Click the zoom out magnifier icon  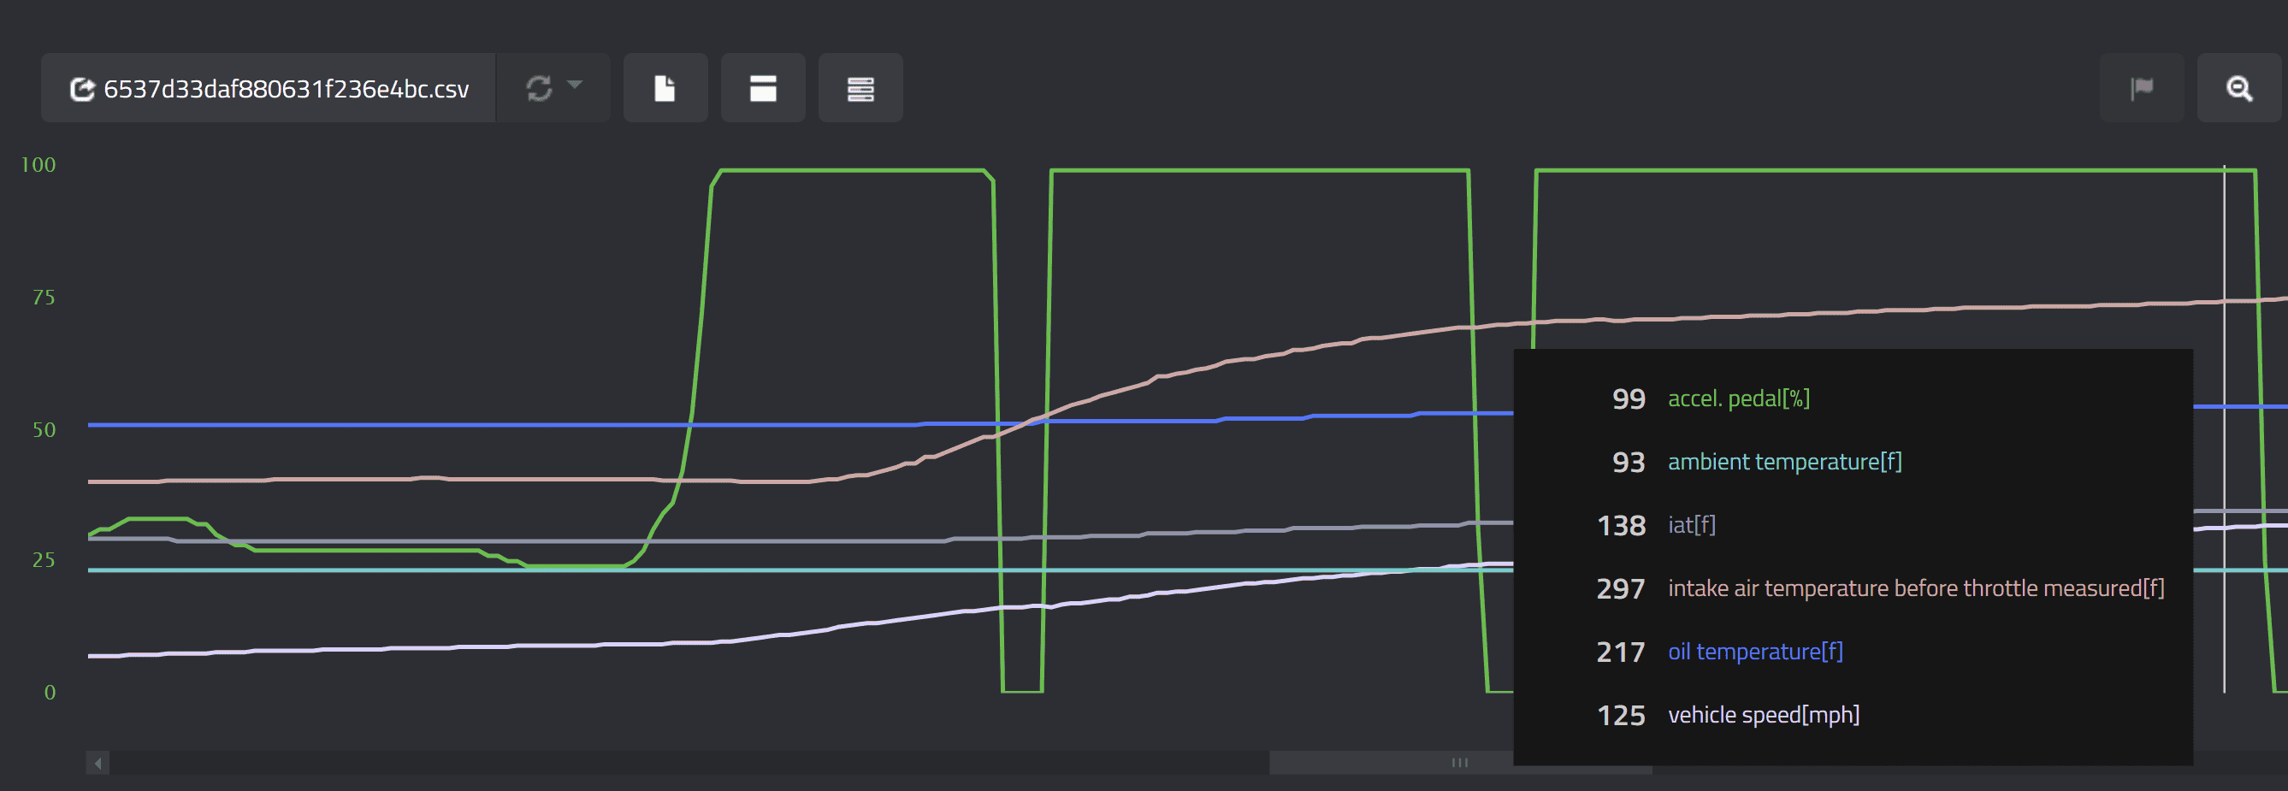[2239, 88]
